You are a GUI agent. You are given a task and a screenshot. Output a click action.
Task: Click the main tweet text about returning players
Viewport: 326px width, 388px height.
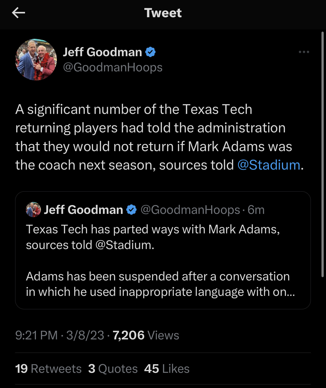tap(154, 137)
